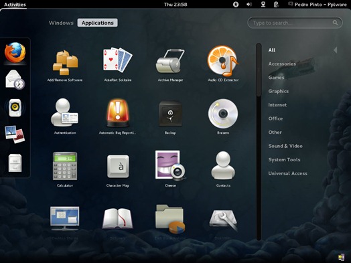Filter by Internet category
The width and height of the screenshot is (351, 263).
point(277,105)
